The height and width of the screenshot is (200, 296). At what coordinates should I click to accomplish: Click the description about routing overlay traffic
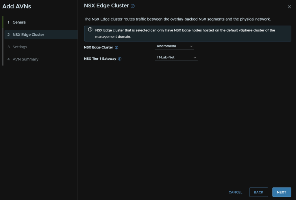coord(177,19)
